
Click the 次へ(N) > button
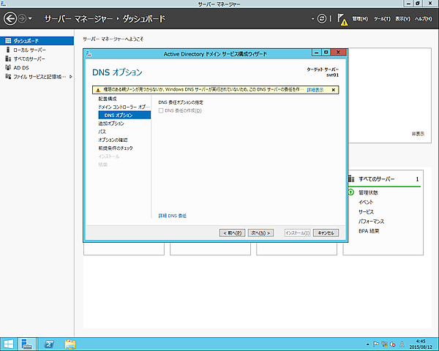pos(260,233)
